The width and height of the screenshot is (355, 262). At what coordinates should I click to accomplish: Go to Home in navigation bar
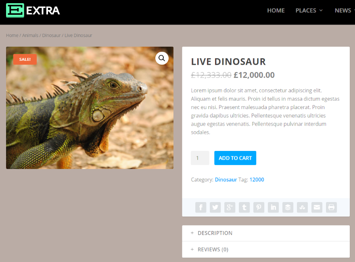click(x=276, y=10)
